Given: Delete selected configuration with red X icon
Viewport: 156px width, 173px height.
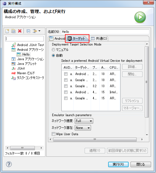Looking at the screenshot, I should (x=20, y=31).
